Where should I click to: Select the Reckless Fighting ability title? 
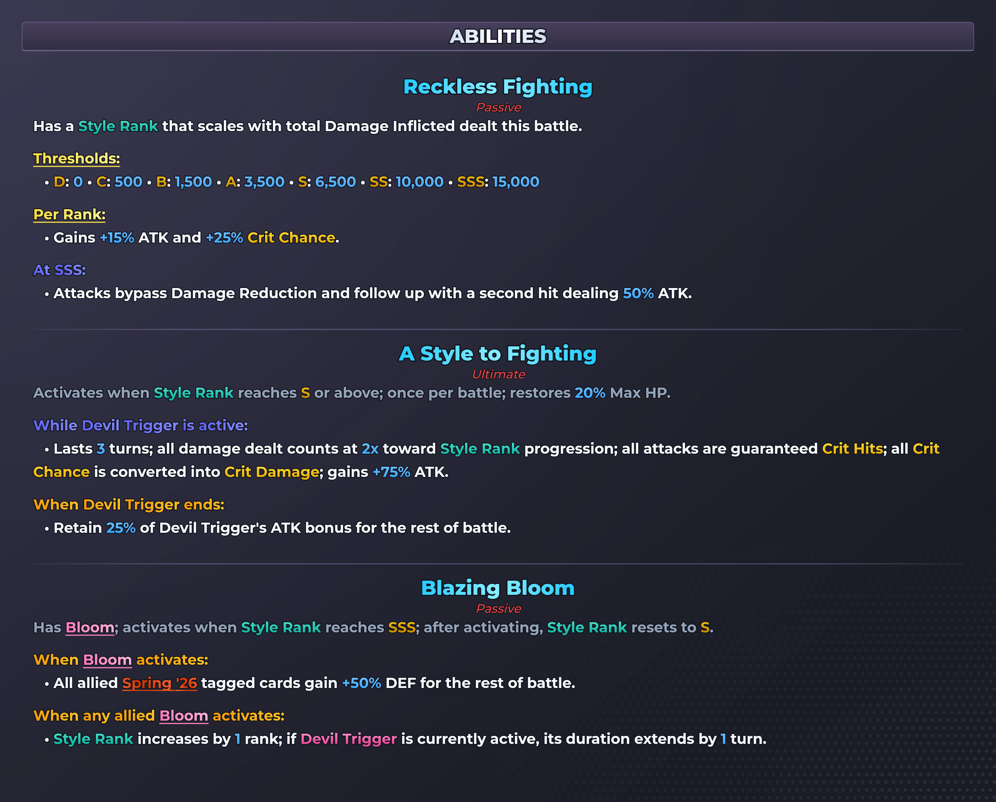click(x=498, y=87)
